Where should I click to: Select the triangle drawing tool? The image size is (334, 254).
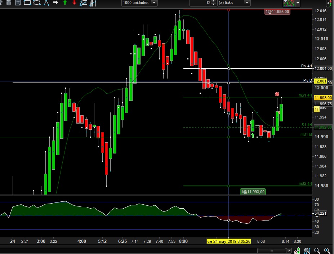coord(46,3)
